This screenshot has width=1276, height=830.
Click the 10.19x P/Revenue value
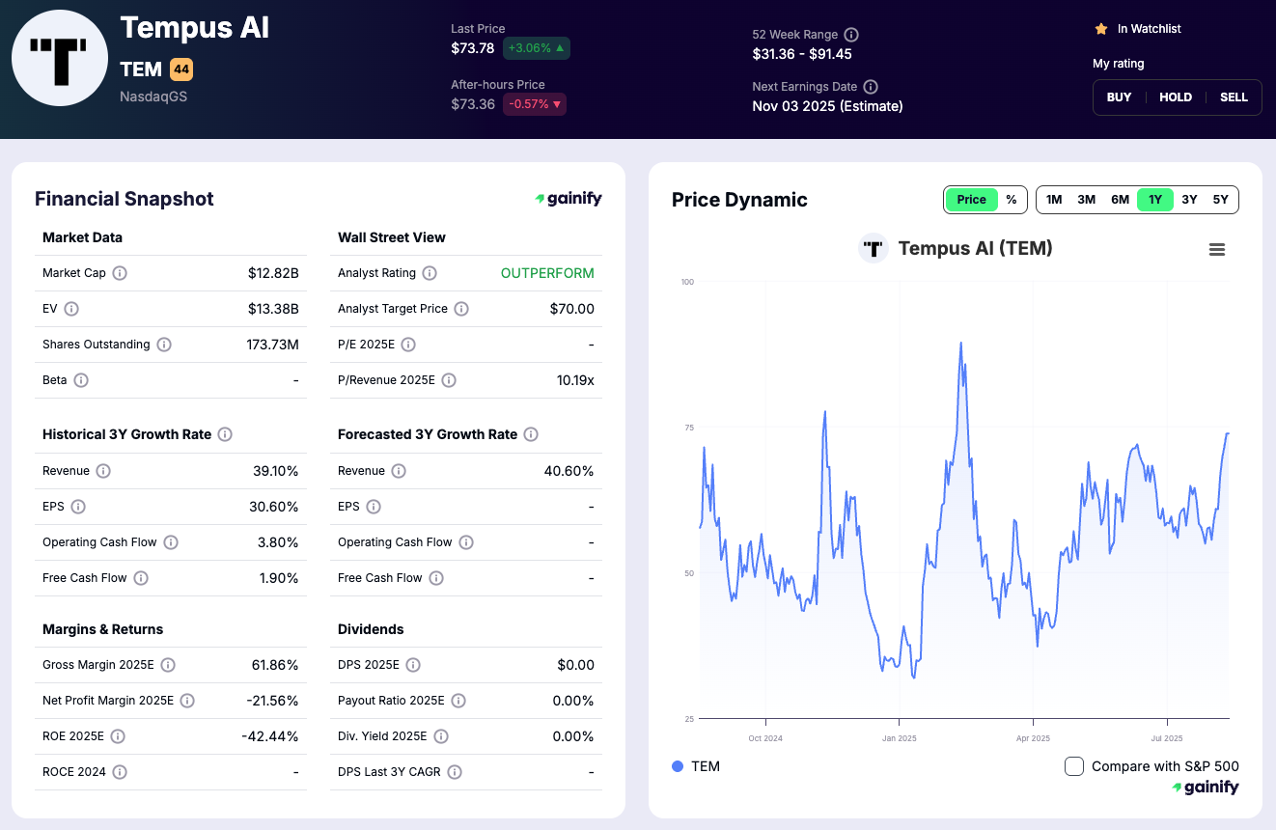(575, 380)
